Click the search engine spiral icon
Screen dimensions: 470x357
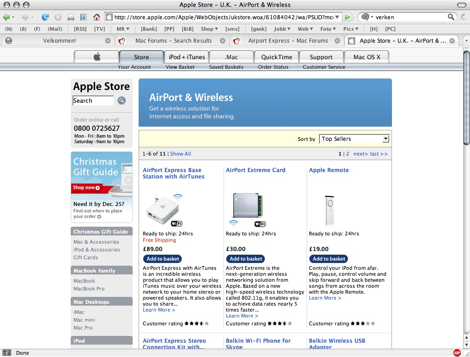(x=365, y=17)
